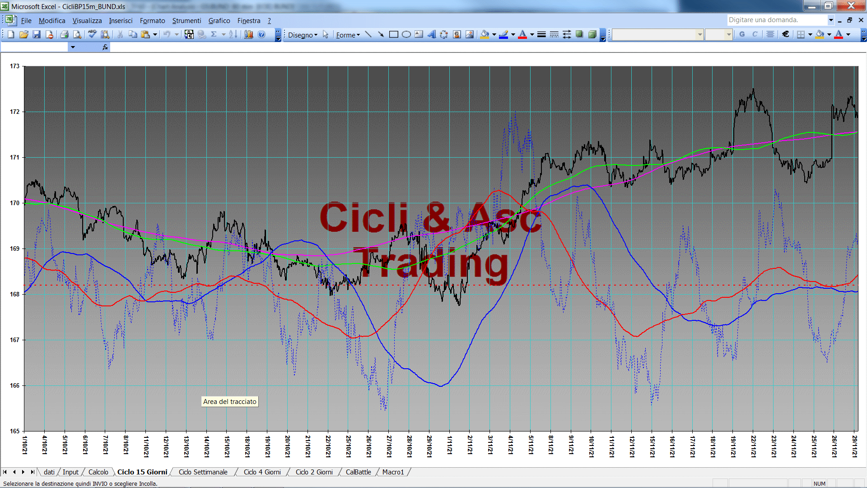Open the Forme shapes menu
The width and height of the screenshot is (867, 488).
pyautogui.click(x=348, y=35)
